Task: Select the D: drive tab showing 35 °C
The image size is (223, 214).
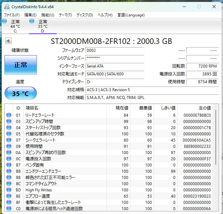Action: (43, 26)
